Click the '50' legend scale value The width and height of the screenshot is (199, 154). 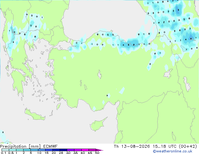[97, 153]
